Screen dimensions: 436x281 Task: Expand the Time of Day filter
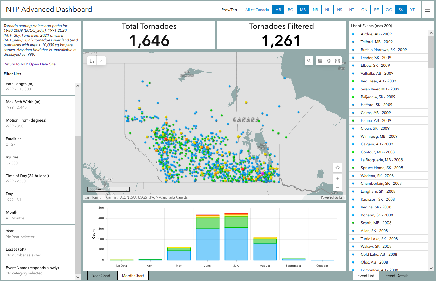(x=38, y=178)
